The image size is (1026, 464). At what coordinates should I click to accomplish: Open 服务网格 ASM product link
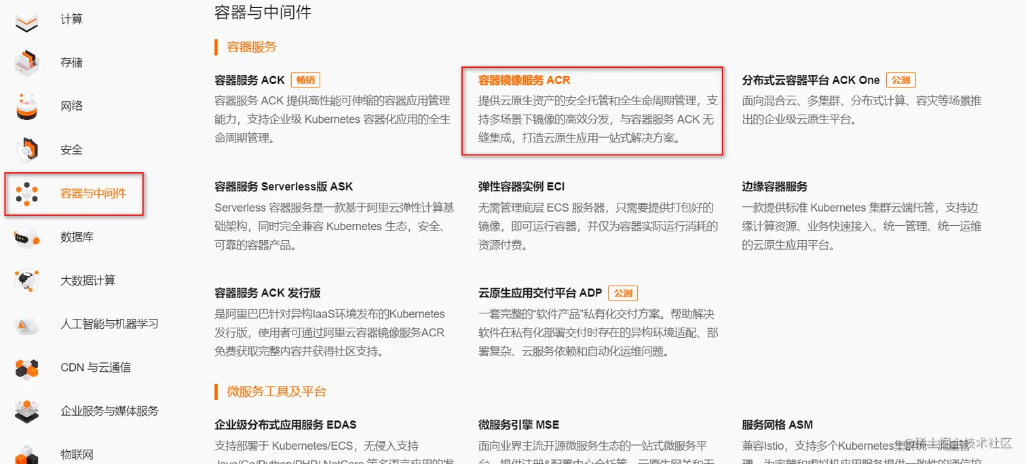click(x=777, y=425)
